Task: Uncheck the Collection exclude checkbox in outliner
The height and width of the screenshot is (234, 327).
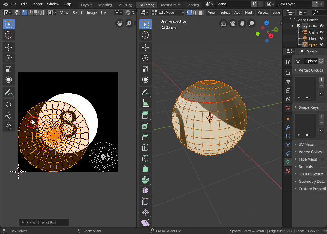Action: pos(299,26)
